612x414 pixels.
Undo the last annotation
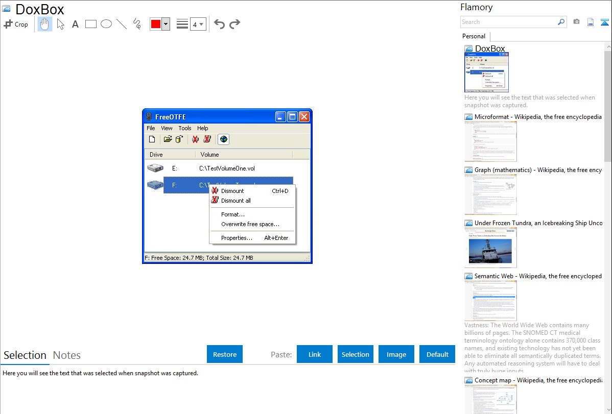coord(219,24)
